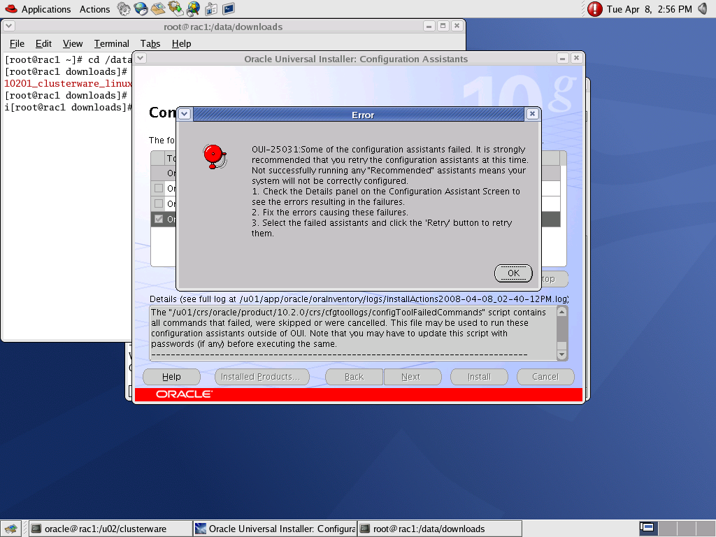Screen dimensions: 716x537
Task: Launch the email client panel icon
Action: click(x=158, y=9)
